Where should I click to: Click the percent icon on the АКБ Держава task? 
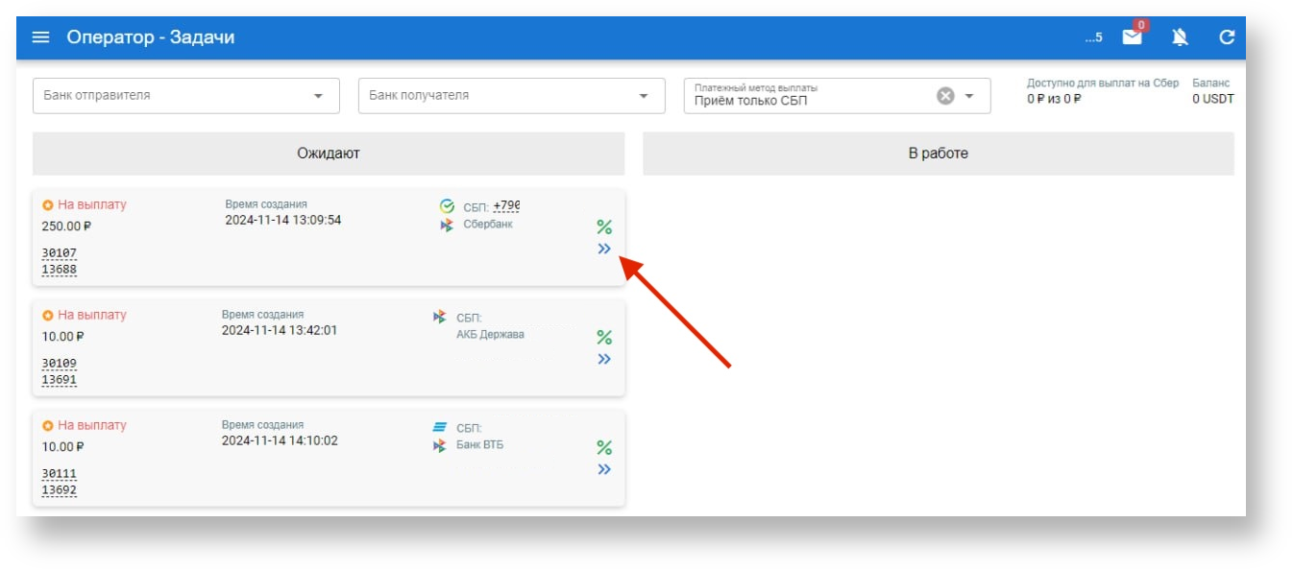(604, 337)
